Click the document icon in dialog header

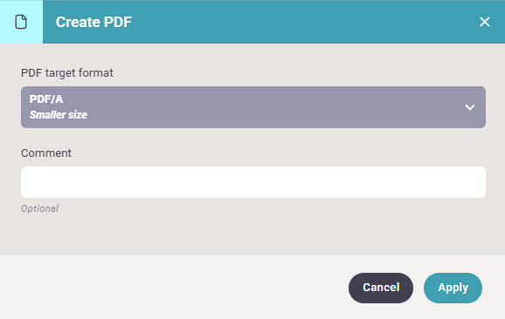(x=21, y=22)
